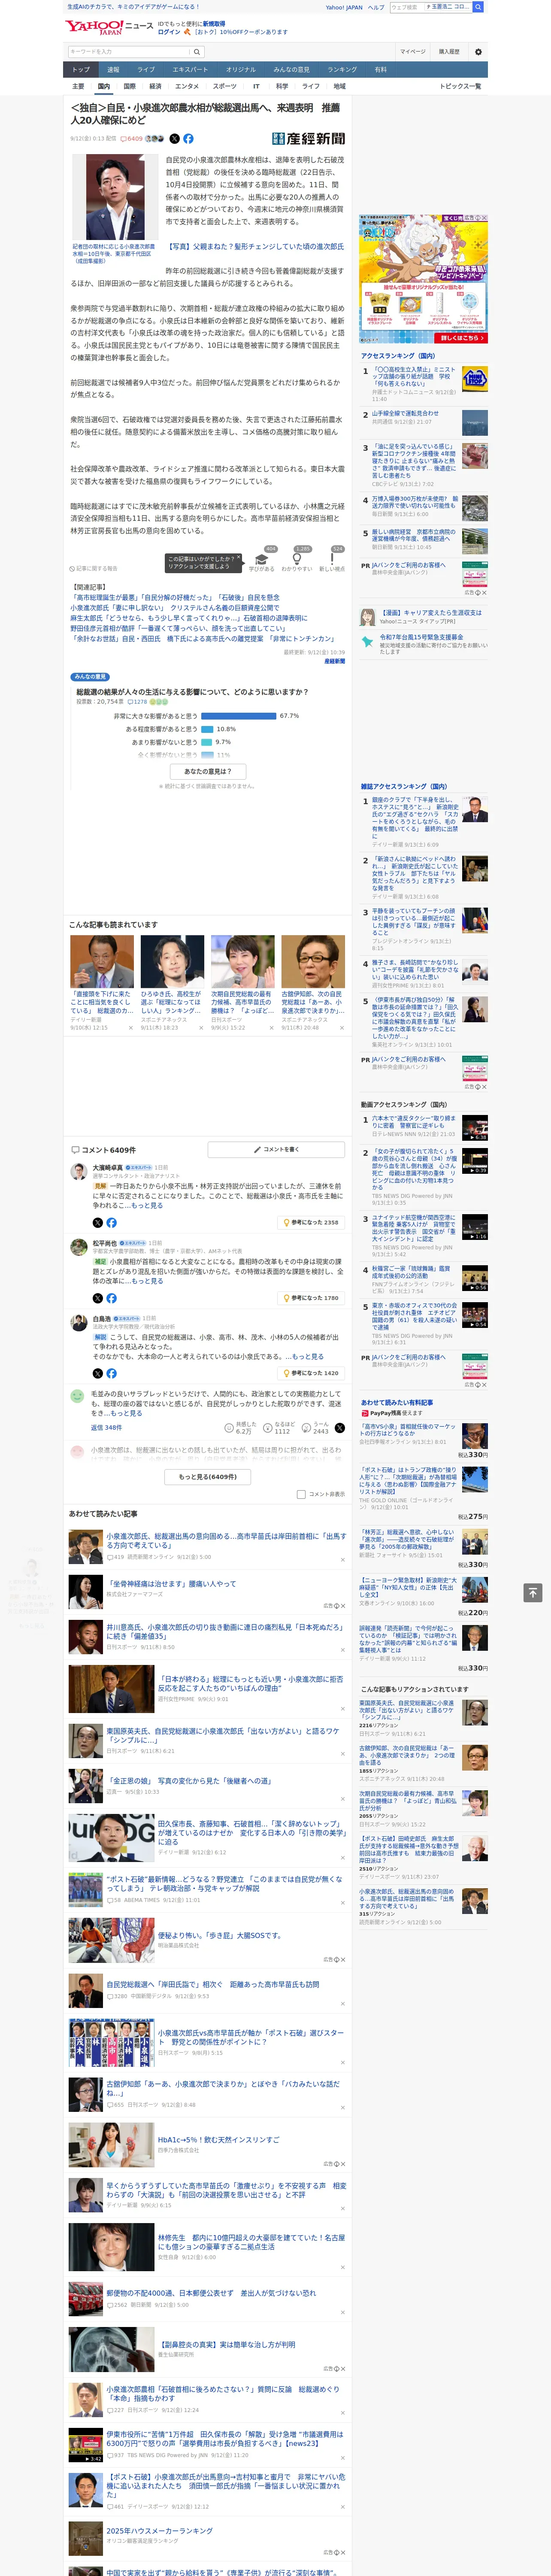Open the マイページ button
Viewport: 551px width, 2576px height.
click(x=413, y=52)
